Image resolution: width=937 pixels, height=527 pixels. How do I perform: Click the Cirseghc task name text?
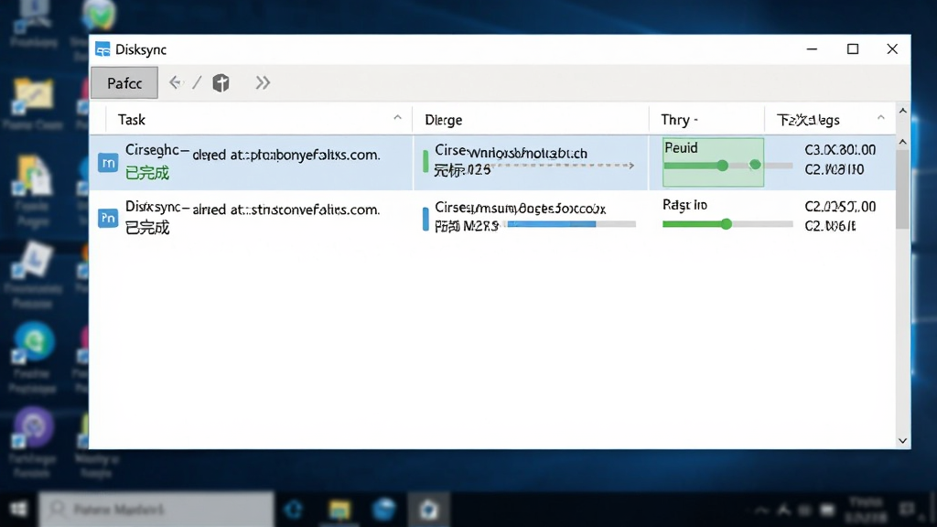[x=253, y=154]
